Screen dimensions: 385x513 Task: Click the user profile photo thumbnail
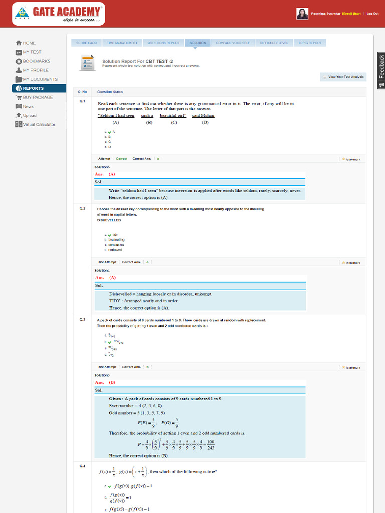(302, 14)
